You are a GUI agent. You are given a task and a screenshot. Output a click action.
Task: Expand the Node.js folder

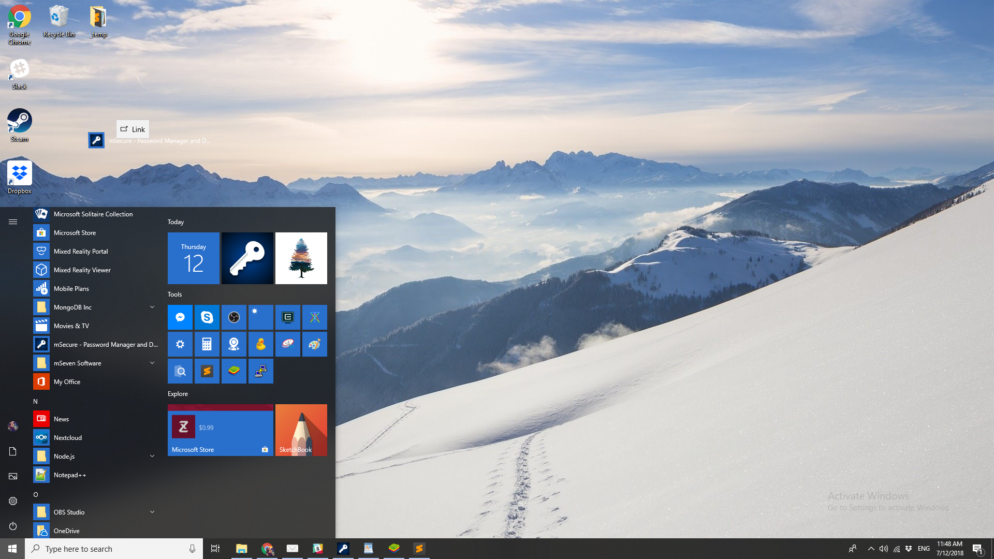click(x=152, y=456)
